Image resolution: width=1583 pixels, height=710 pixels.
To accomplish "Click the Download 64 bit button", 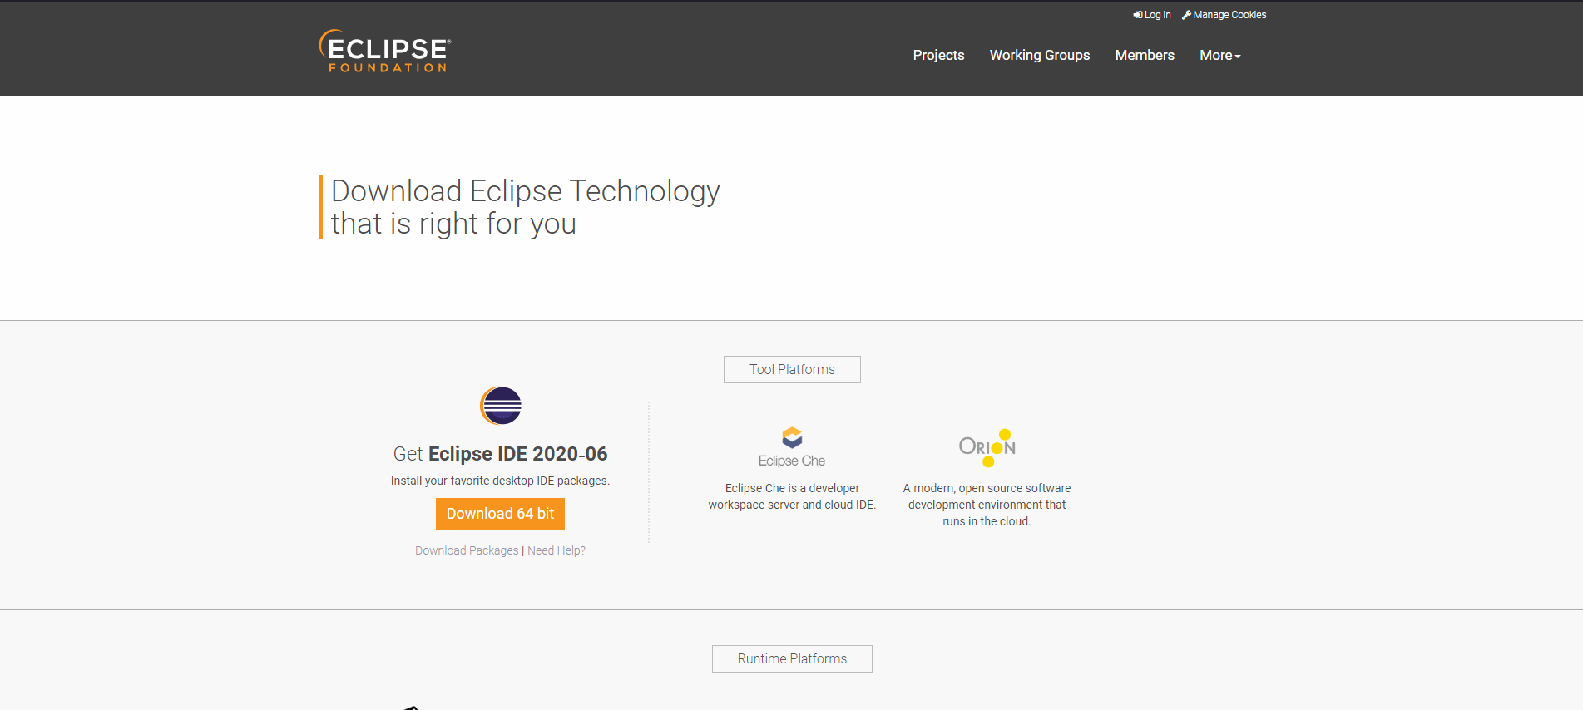I will pyautogui.click(x=500, y=514).
